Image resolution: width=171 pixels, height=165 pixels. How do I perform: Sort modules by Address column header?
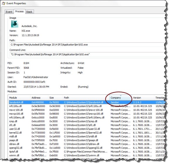pyautogui.click(x=39, y=98)
